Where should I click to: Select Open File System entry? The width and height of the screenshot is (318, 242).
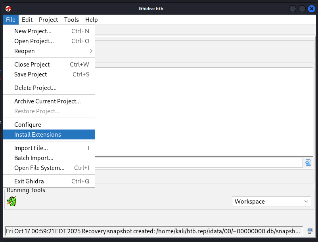click(39, 168)
